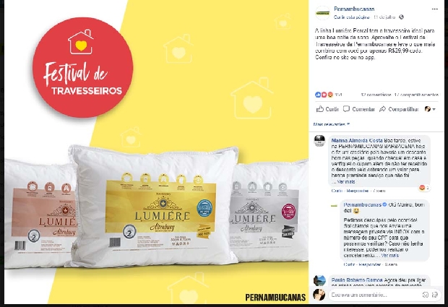This screenshot has height=307, width=448.
Task: Click Curtir esta página link
Action: point(351,17)
